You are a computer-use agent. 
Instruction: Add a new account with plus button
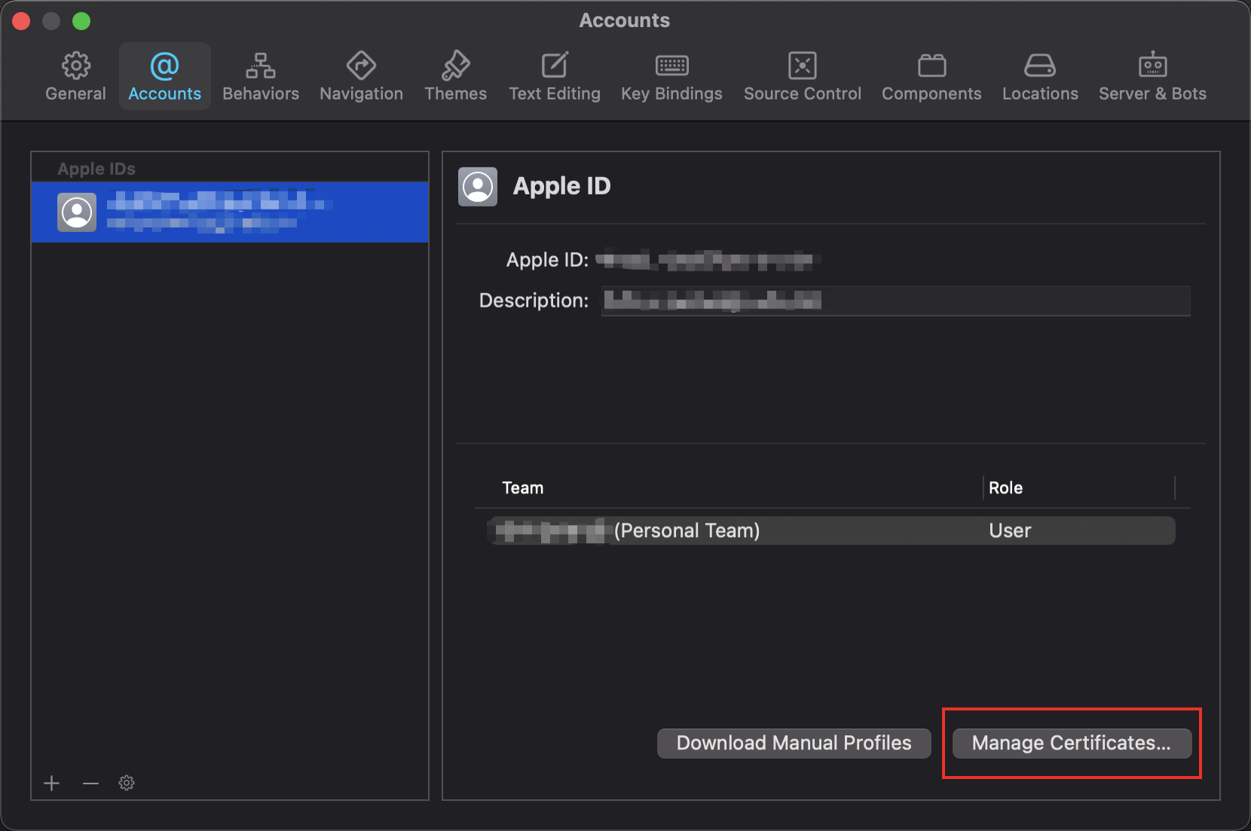[x=51, y=783]
